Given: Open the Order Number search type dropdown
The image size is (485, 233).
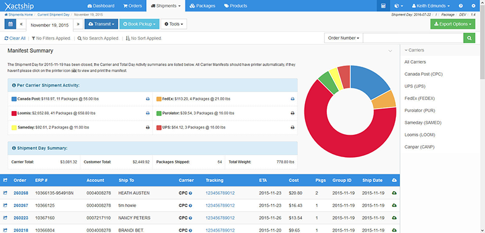Looking at the screenshot, I should coord(344,38).
